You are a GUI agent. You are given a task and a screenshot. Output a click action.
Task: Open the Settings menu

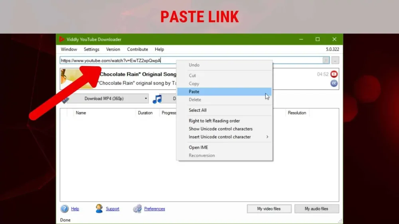click(91, 49)
